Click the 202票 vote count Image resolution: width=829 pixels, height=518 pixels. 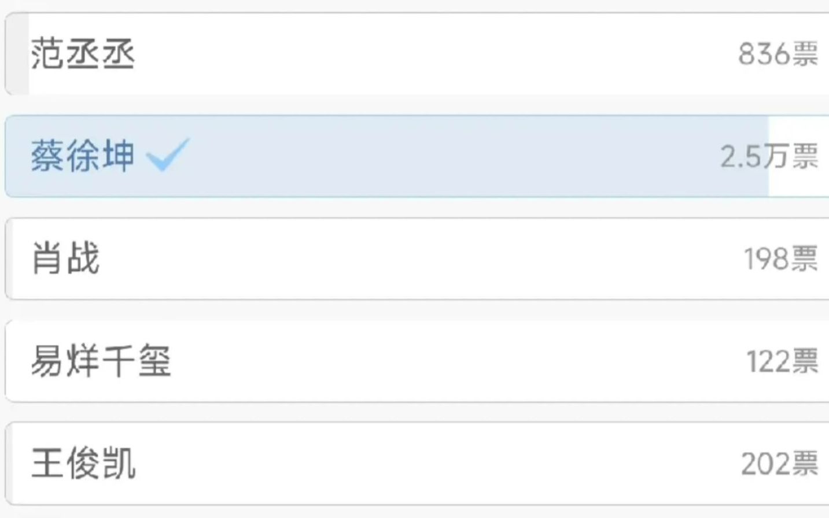tap(779, 464)
